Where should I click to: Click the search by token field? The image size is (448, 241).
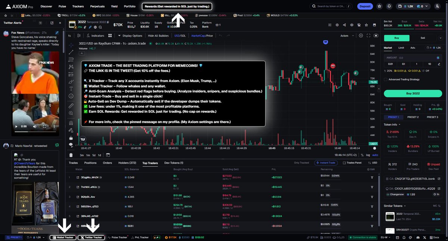pyautogui.click(x=331, y=6)
